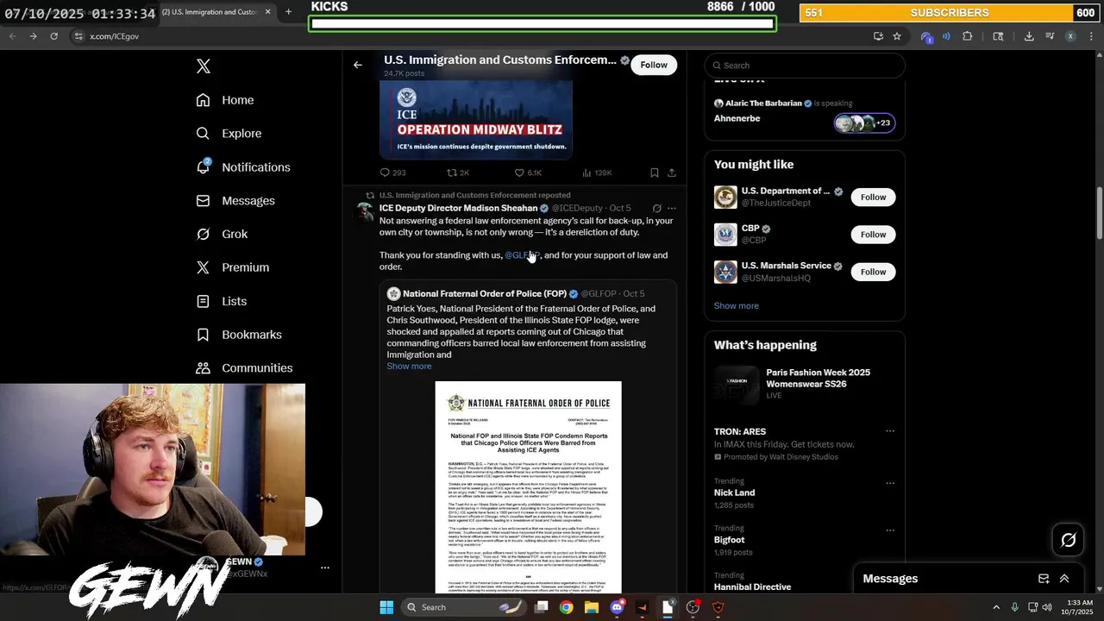This screenshot has height=621, width=1104.
Task: Open OBS Studio from the taskbar
Action: pos(693,607)
